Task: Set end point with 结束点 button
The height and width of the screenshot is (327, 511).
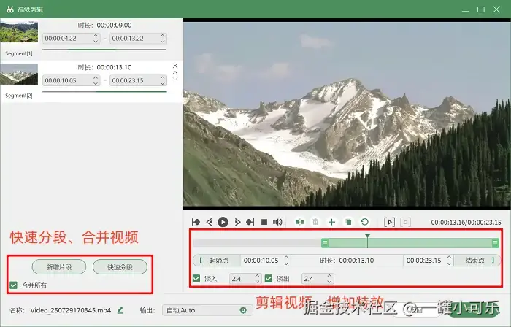Action: pos(477,261)
